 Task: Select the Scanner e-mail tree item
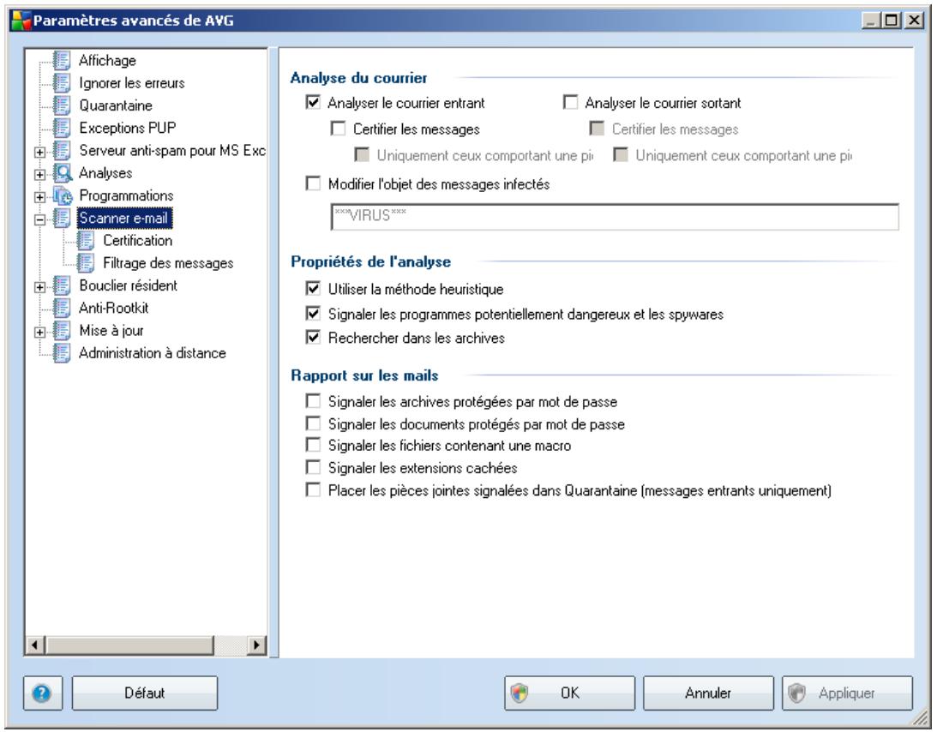(124, 218)
